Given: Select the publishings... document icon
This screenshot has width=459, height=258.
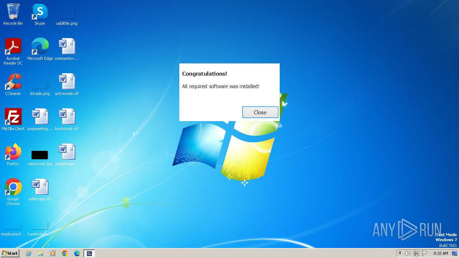Looking at the screenshot, I should (67, 155).
